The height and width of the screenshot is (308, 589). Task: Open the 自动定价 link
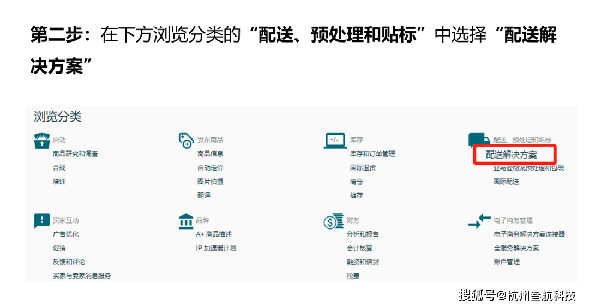click(x=210, y=168)
